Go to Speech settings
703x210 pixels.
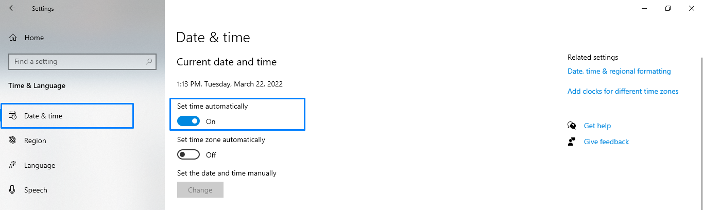[36, 190]
